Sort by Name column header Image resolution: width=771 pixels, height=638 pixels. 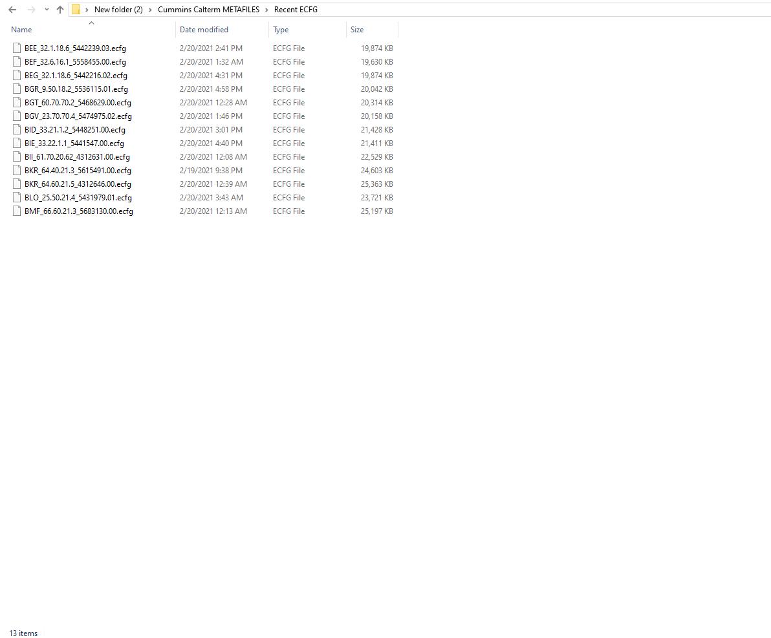(21, 30)
